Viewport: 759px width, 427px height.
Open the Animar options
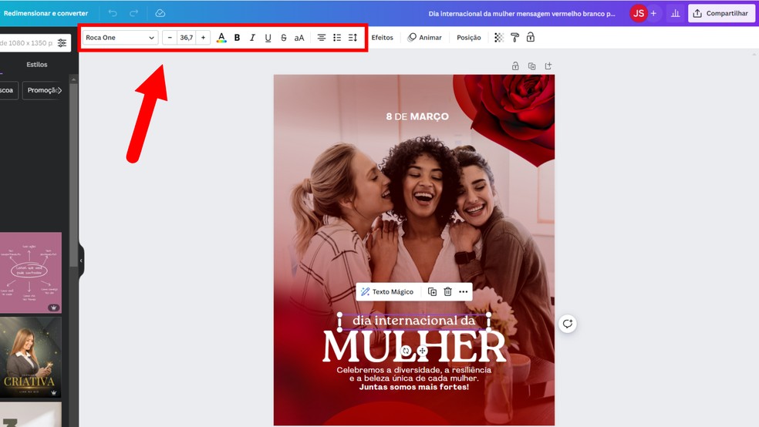[x=424, y=38]
